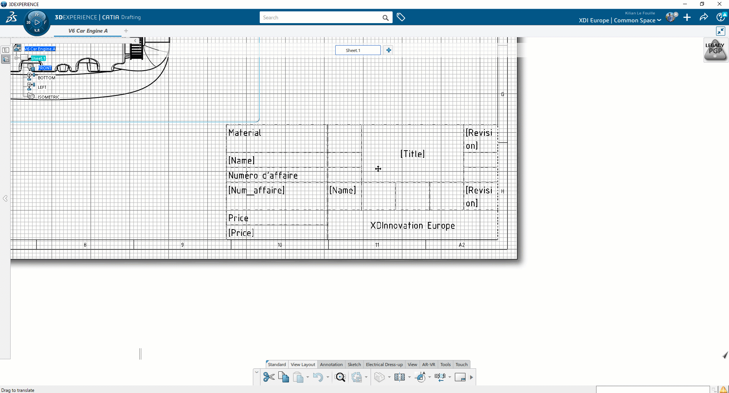Click the Undo icon
Viewport: 729px width, 393px height.
319,377
